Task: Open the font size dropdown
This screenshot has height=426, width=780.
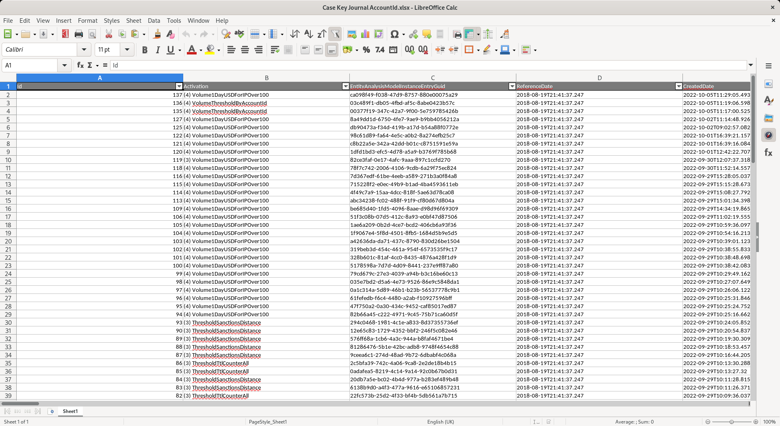Action: 127,50
